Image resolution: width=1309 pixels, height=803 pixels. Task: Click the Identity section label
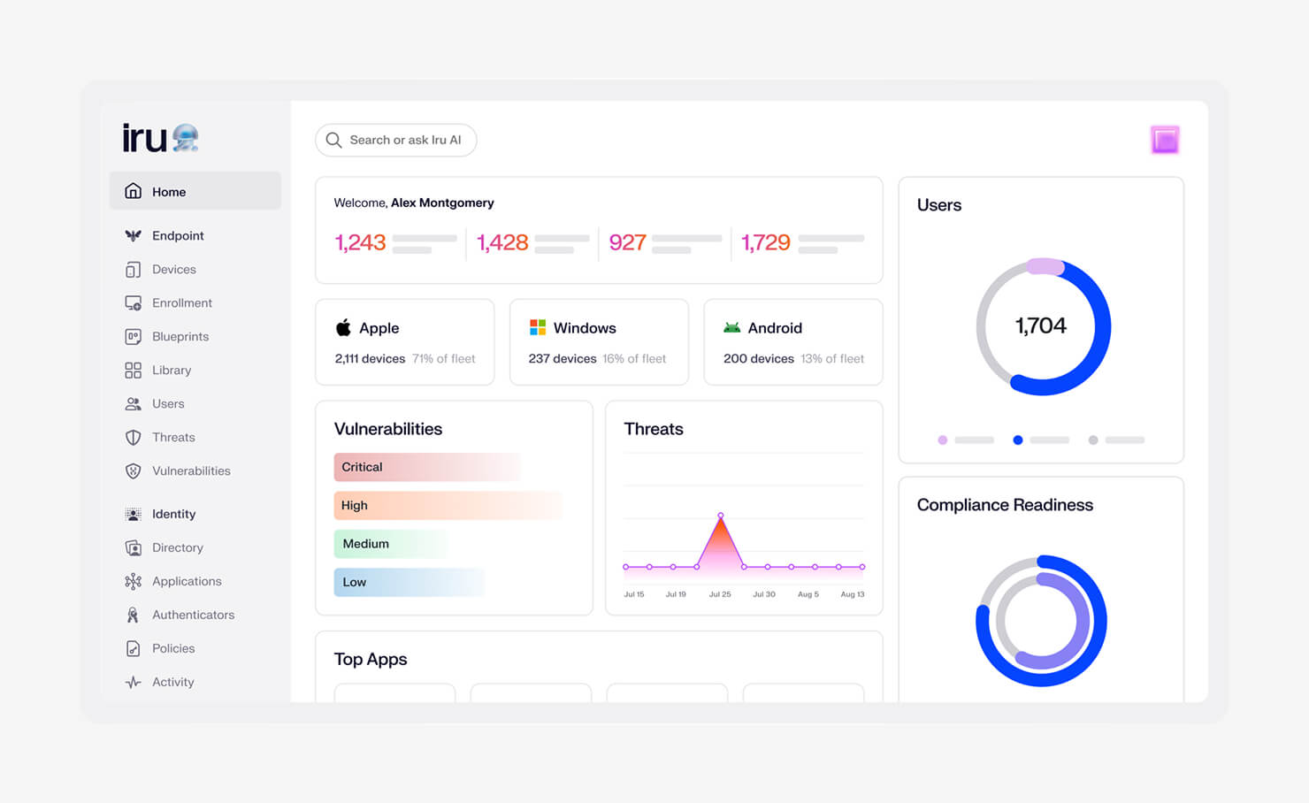173,514
